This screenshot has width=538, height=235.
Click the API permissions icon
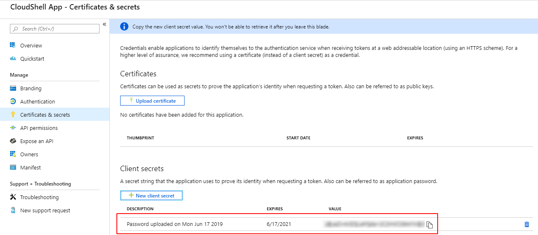pos(13,128)
